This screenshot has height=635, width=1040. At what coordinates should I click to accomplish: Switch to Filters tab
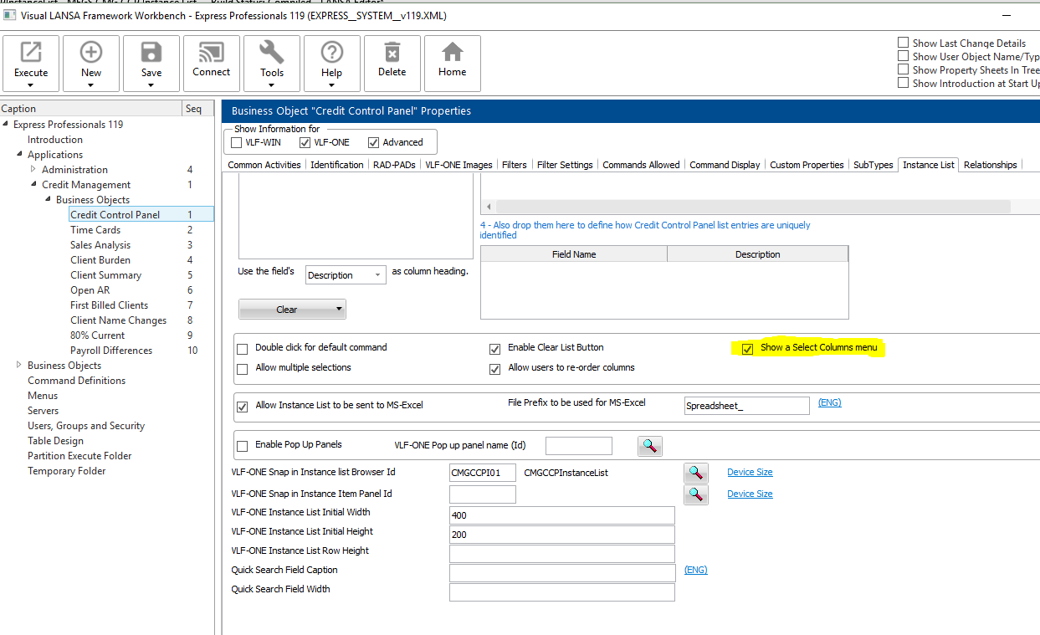tap(515, 165)
